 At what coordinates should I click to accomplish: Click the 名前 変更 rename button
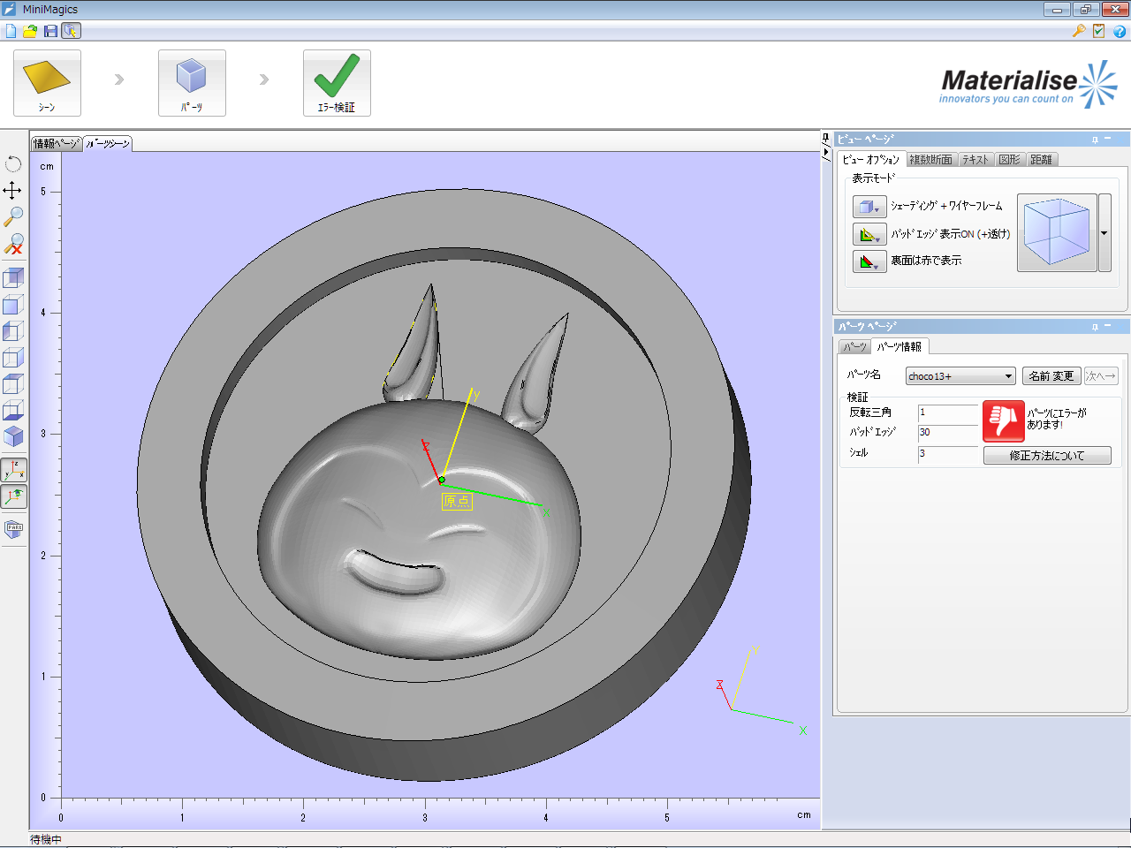[1051, 376]
